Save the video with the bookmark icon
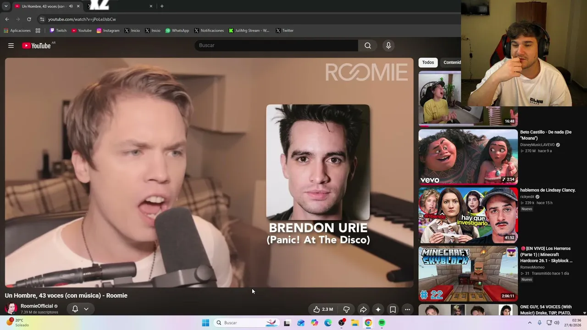Screen dimensions: 587x330 coord(393,309)
